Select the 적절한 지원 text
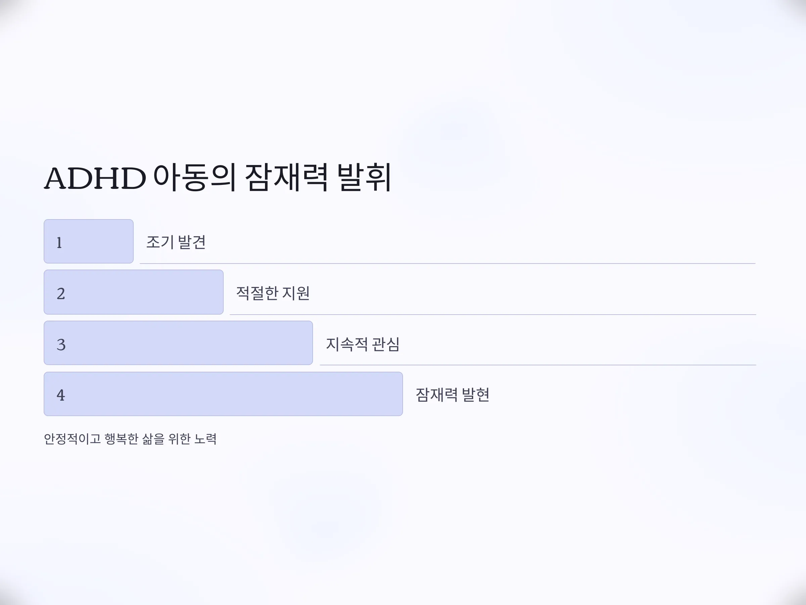Image resolution: width=806 pixels, height=605 pixels. [273, 293]
